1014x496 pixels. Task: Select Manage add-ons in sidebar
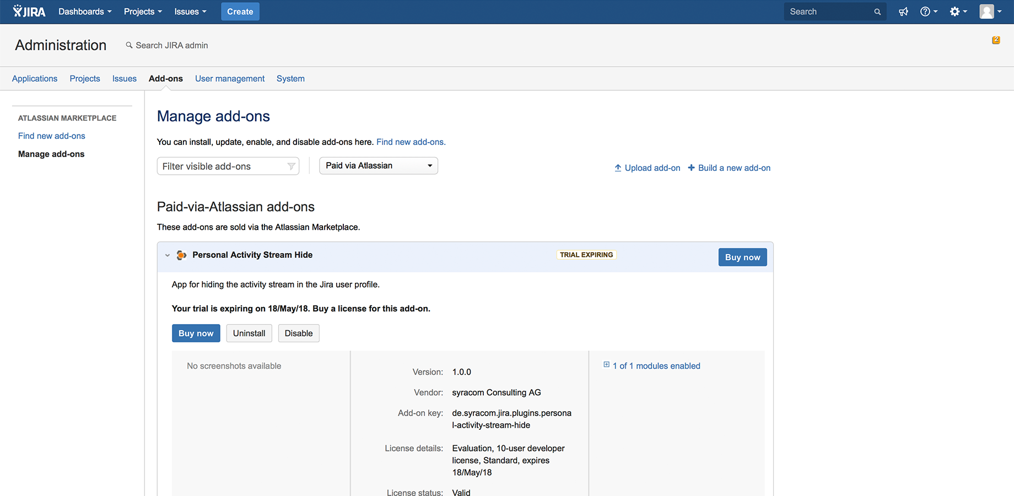coord(51,154)
